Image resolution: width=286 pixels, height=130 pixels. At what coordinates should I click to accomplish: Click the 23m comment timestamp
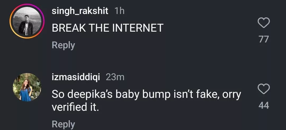[x=115, y=77]
